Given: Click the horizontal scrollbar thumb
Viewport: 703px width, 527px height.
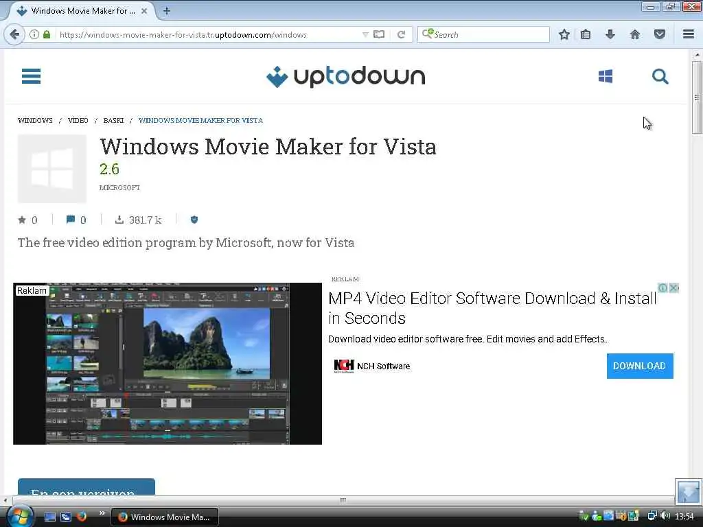Looking at the screenshot, I should pos(343,500).
